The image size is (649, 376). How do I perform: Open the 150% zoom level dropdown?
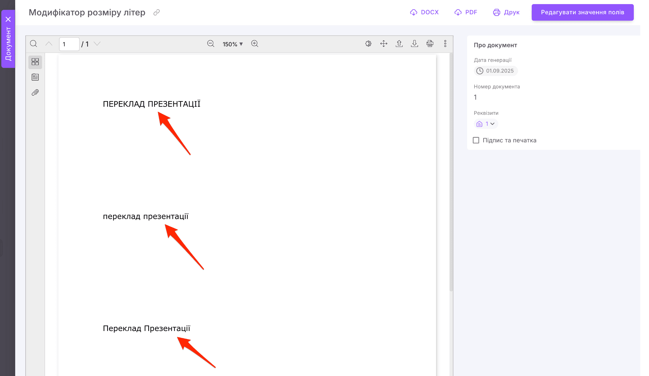[x=233, y=44]
